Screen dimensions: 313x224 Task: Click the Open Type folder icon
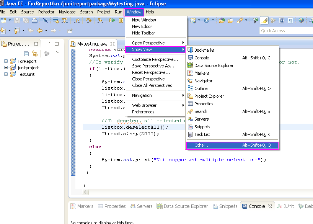click(222, 20)
